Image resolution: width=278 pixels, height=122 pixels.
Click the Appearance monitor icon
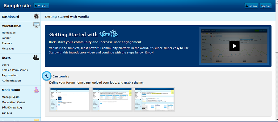coord(36,25)
